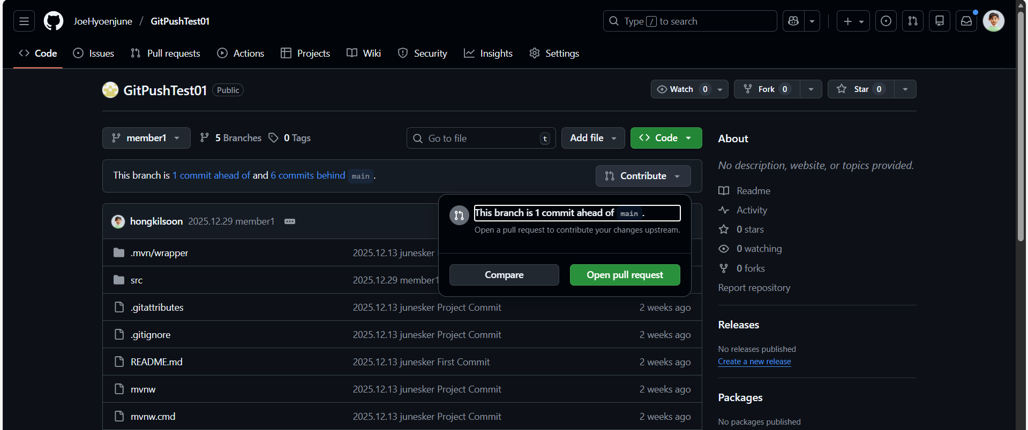Screen dimensions: 1028x430
Task: Switch to the Settings tab
Action: pyautogui.click(x=554, y=53)
